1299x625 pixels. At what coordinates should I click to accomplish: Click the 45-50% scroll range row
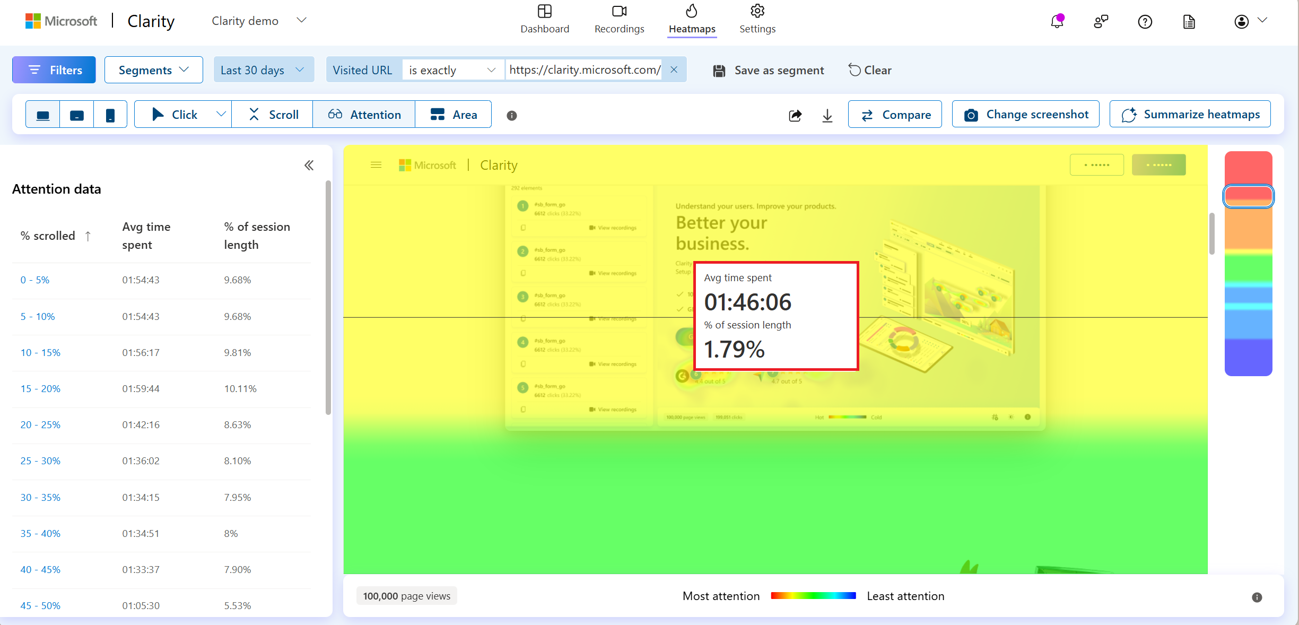[x=40, y=606]
